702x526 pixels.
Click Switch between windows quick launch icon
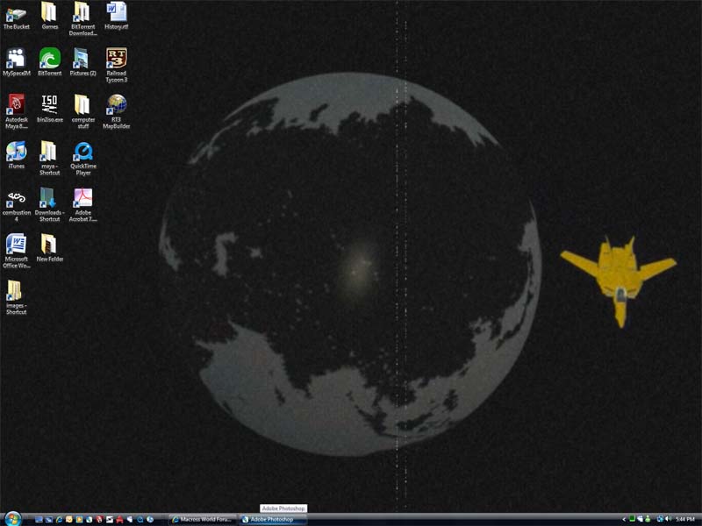coord(49,519)
